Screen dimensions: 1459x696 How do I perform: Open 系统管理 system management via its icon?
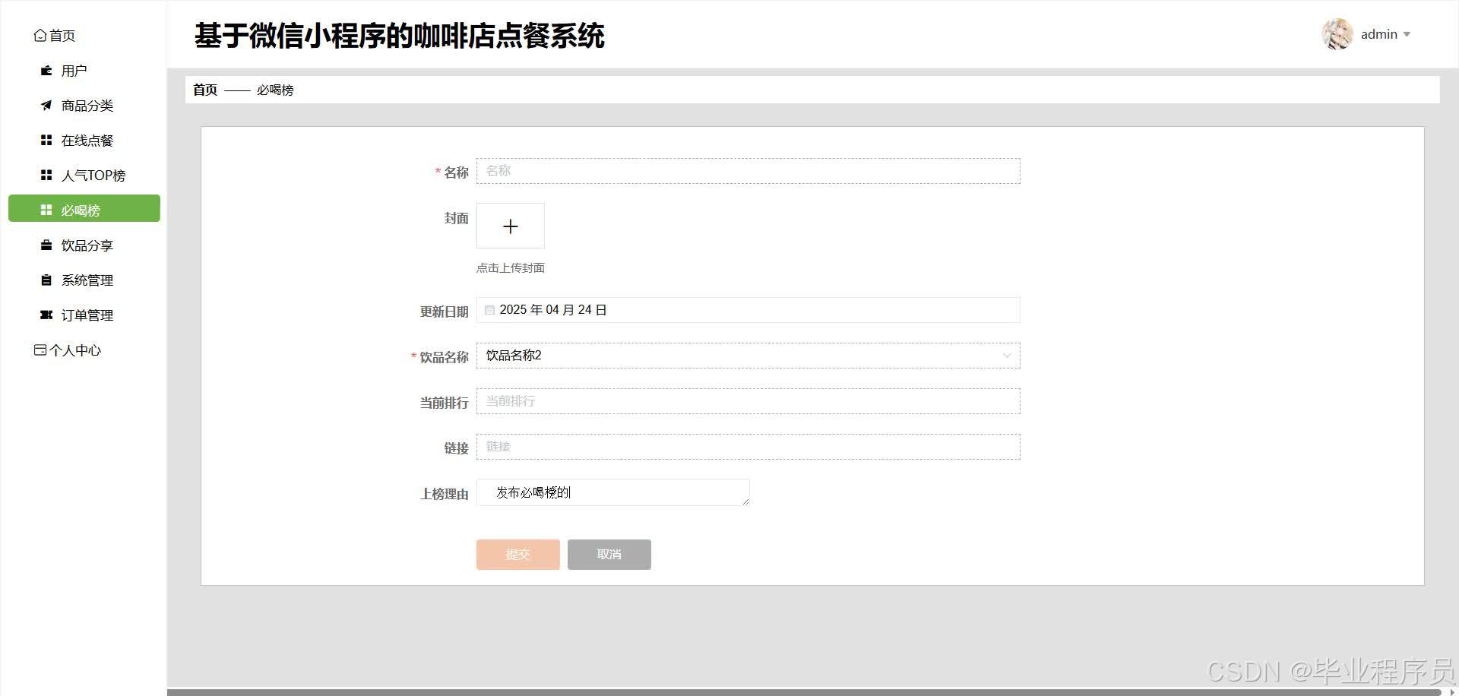click(46, 280)
